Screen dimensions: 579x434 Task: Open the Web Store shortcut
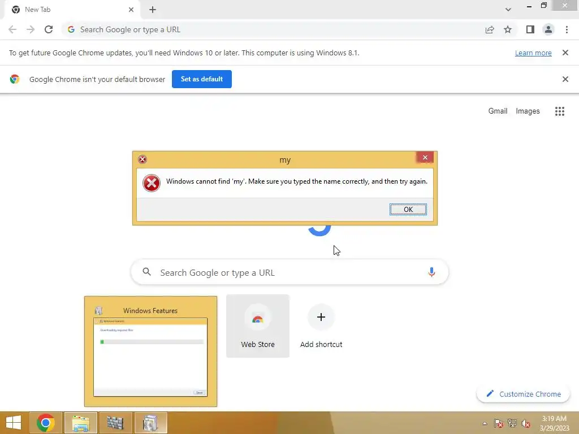pos(258,326)
